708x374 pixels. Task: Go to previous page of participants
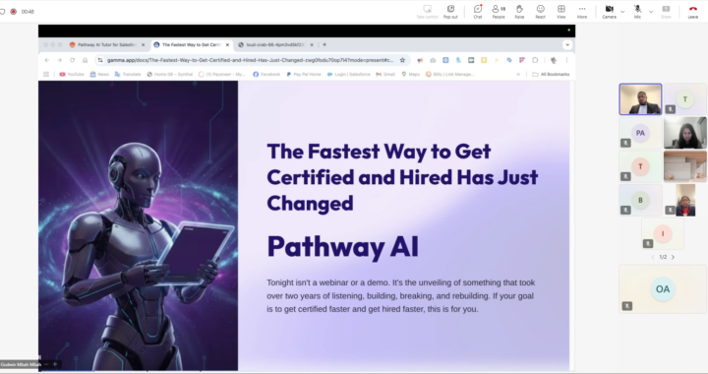(x=653, y=257)
